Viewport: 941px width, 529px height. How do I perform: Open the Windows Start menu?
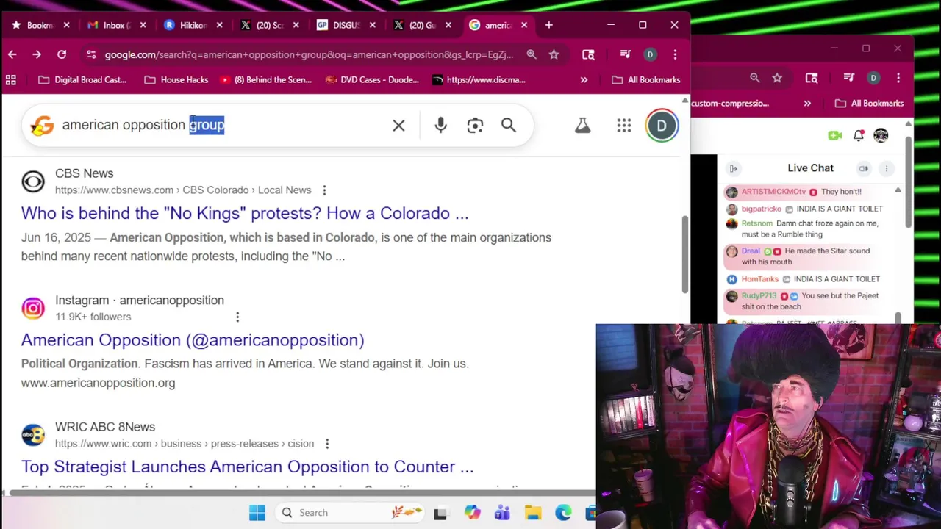click(257, 513)
